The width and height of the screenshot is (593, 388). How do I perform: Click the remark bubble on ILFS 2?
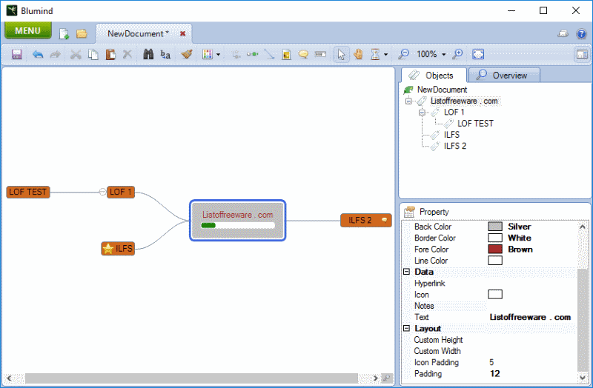click(384, 220)
